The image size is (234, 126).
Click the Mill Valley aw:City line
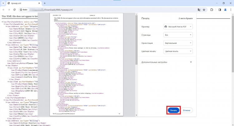click(23, 34)
